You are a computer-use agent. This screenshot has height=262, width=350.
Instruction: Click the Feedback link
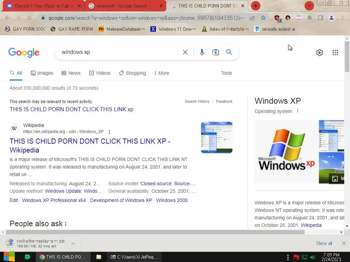coord(224,101)
